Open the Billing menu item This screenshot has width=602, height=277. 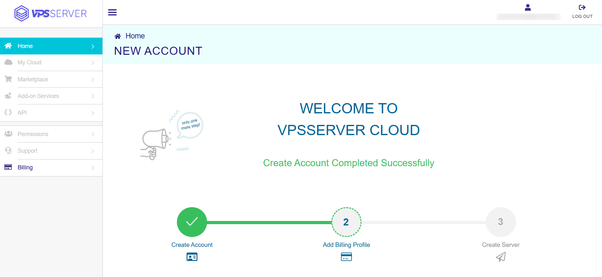tap(51, 167)
